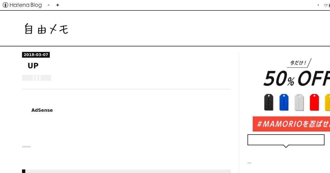Viewport: 330px width, 173px height.
Task: Click the 2018-03-07 date badge
Action: (x=36, y=55)
